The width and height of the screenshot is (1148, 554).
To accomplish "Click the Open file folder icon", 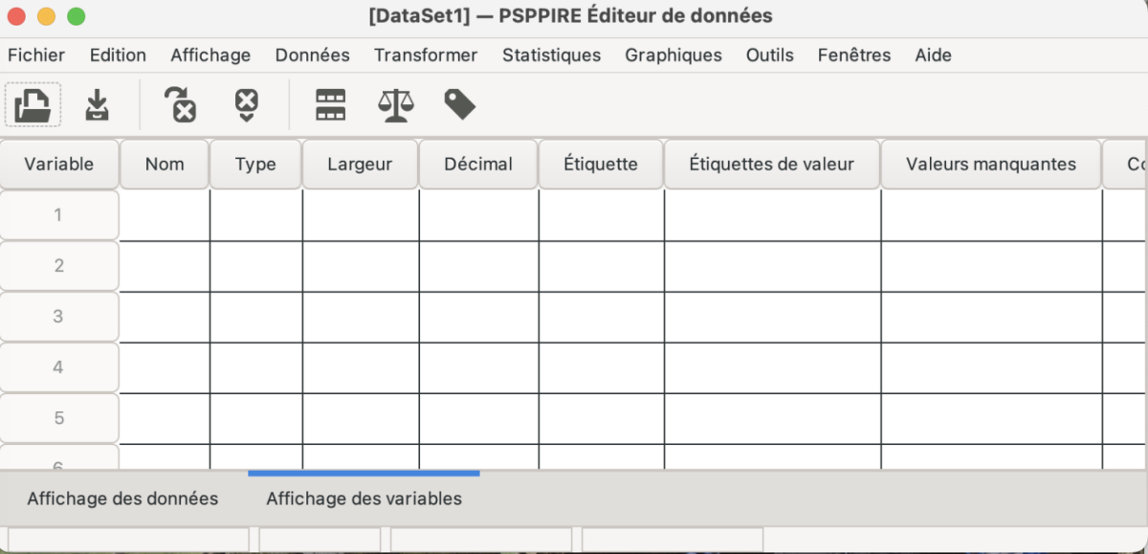I will pos(33,104).
